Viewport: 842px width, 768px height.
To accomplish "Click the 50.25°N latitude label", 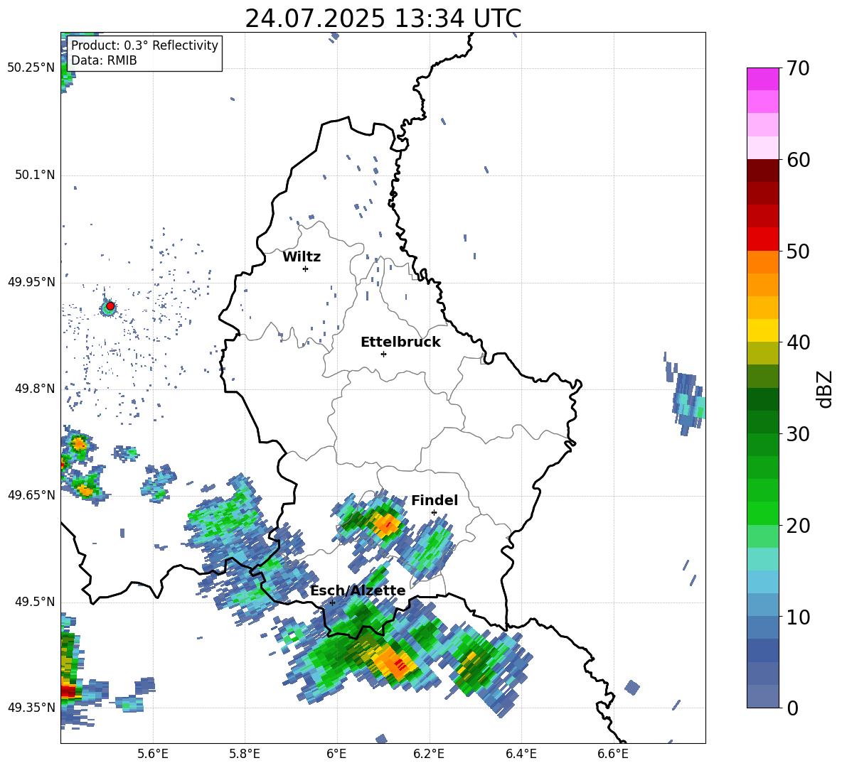I will click(x=31, y=67).
